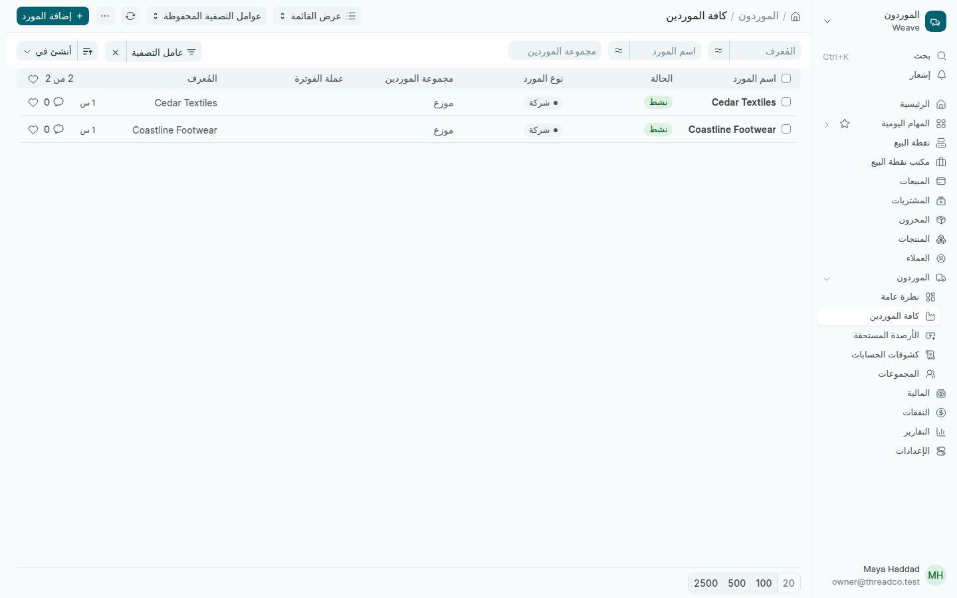Refresh the supplier list
957x598 pixels.
pos(130,16)
